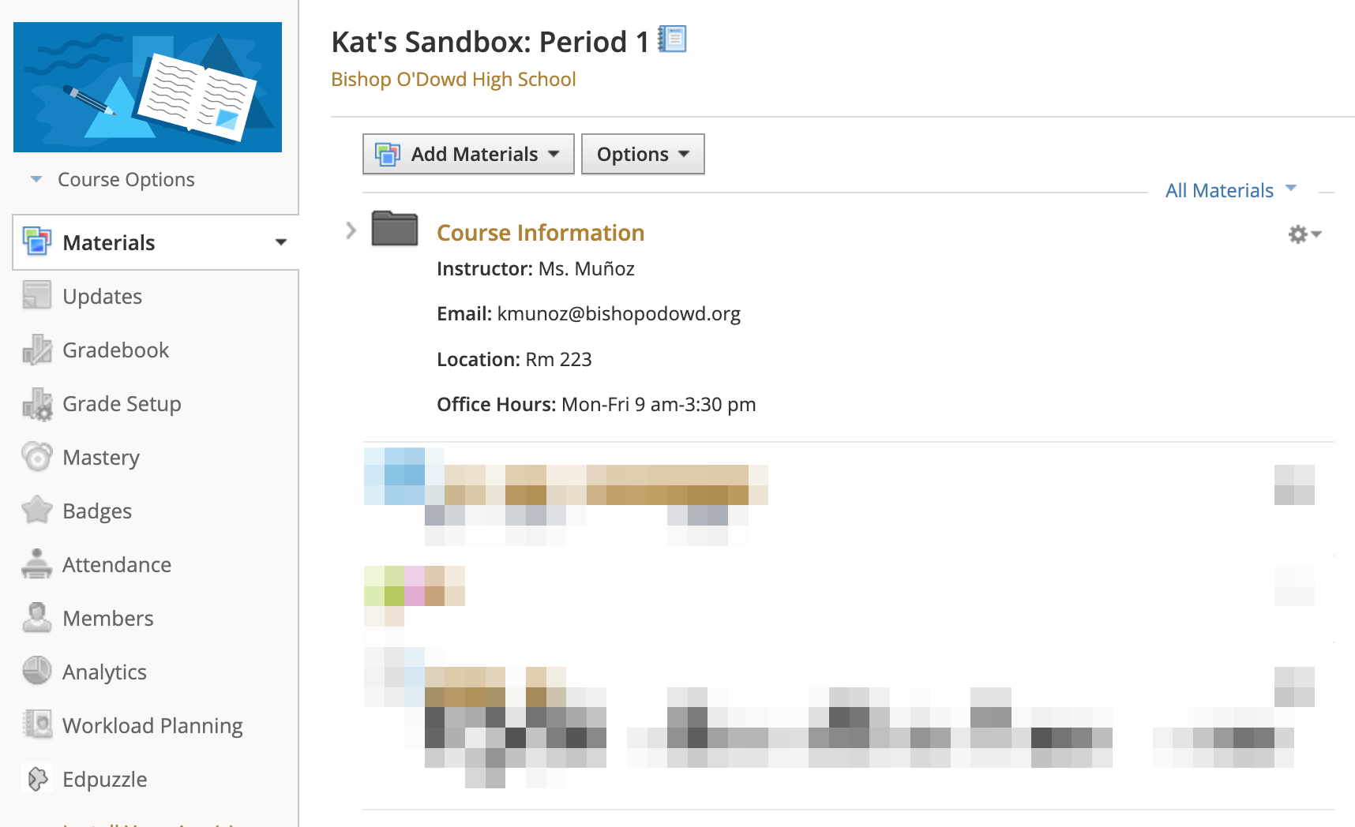Image resolution: width=1355 pixels, height=827 pixels.
Task: Expand the Course Information folder chevron
Action: [351, 230]
